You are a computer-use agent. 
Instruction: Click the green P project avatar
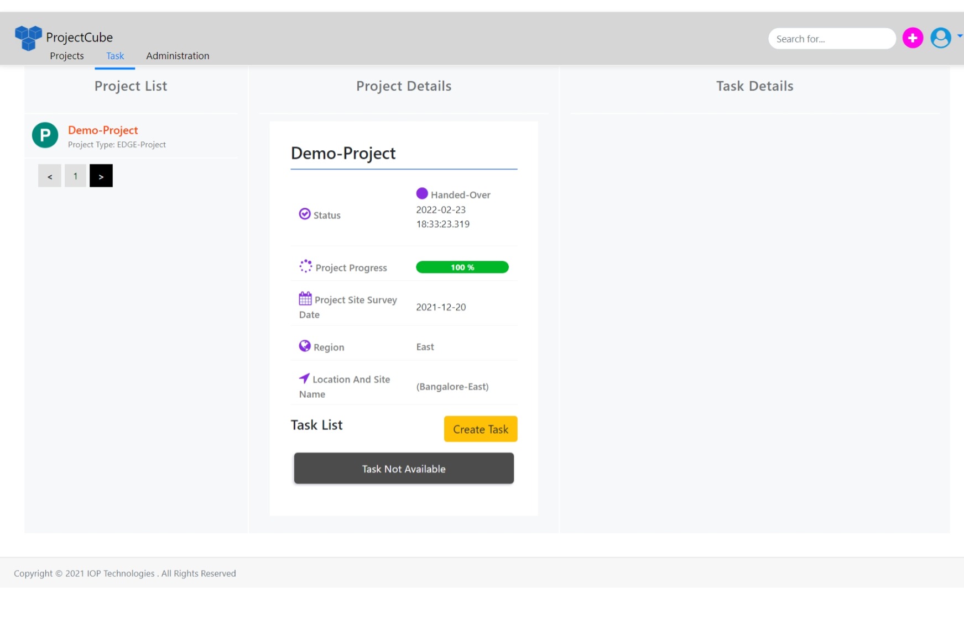click(x=45, y=135)
